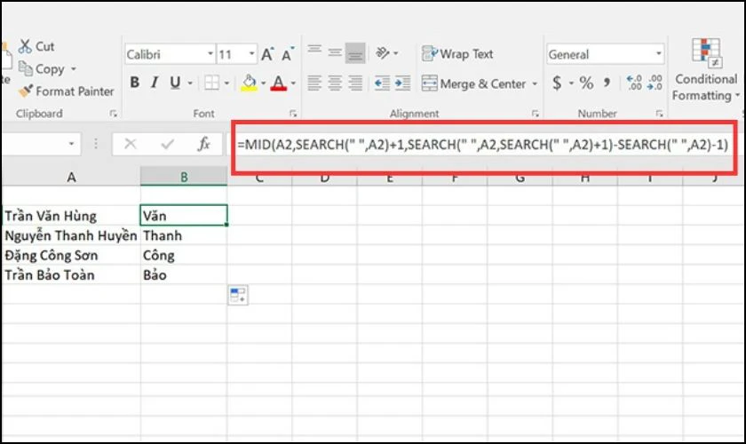This screenshot has height=444, width=746.
Task: Open Font group dialog launcher
Action: pos(292,114)
